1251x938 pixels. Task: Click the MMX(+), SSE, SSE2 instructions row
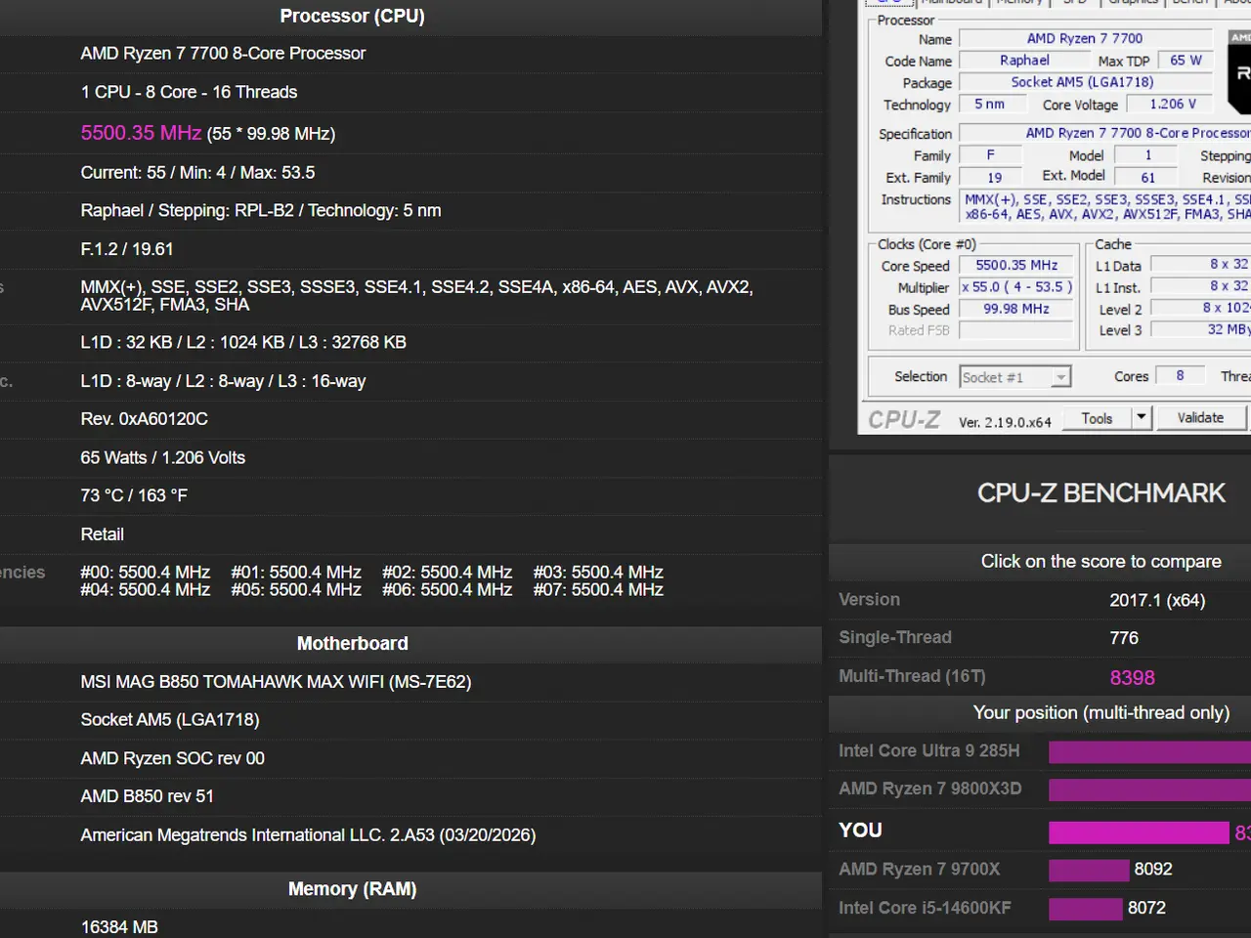click(416, 296)
